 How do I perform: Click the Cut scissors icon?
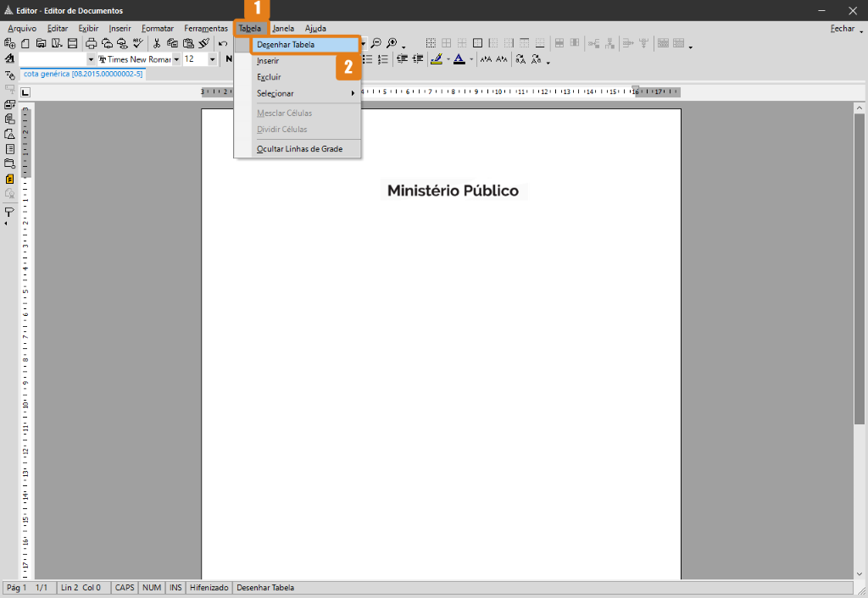pos(157,43)
